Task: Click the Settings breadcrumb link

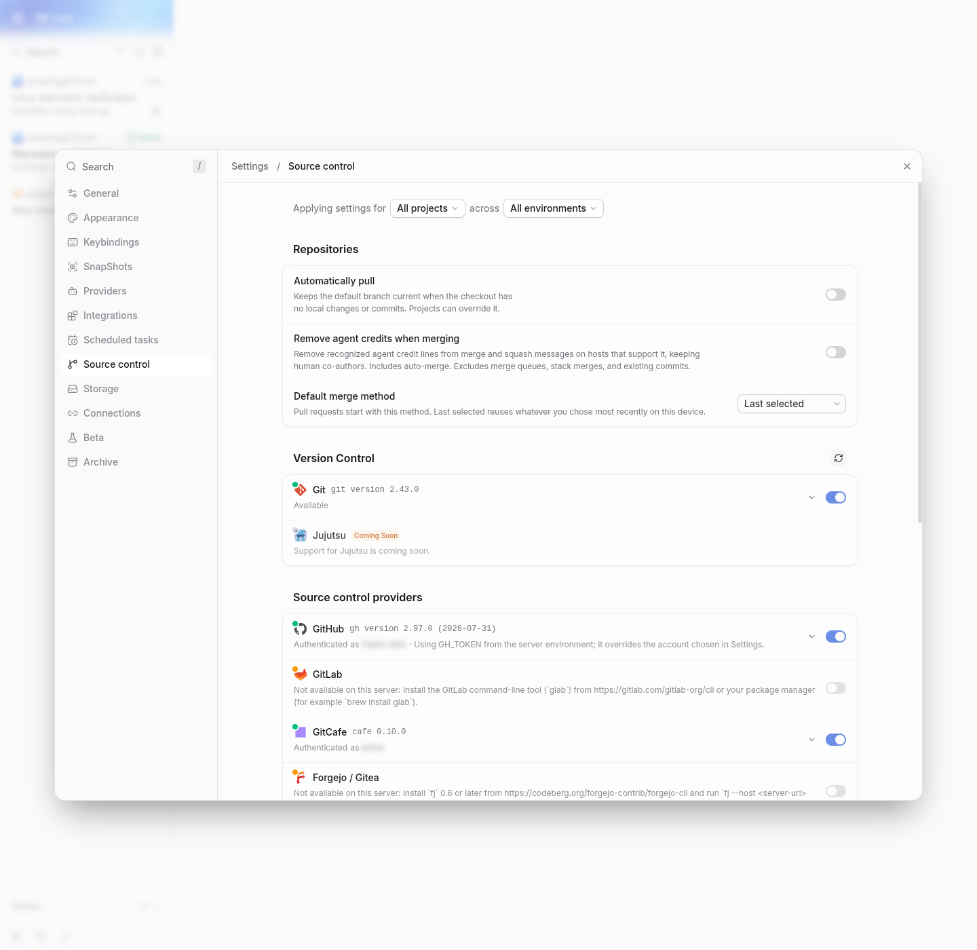Action: click(250, 166)
